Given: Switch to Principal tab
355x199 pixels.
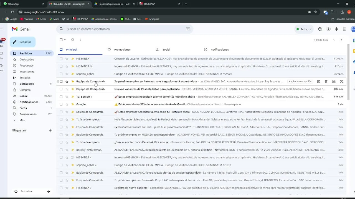Looking at the screenshot, I should pyautogui.click(x=80, y=49).
